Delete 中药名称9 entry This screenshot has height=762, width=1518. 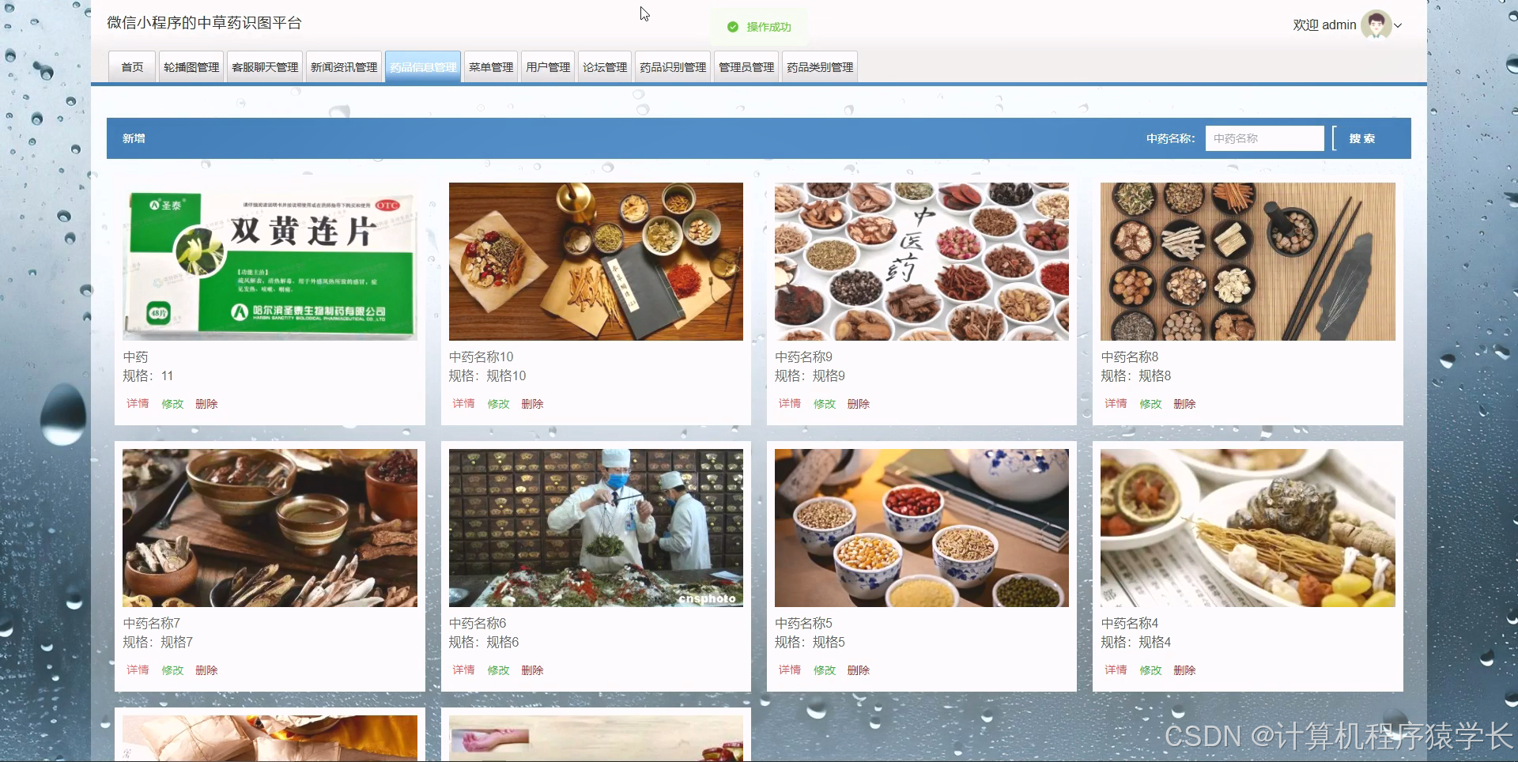(x=859, y=404)
